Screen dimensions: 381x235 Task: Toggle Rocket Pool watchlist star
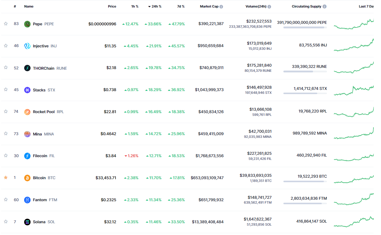[6, 111]
